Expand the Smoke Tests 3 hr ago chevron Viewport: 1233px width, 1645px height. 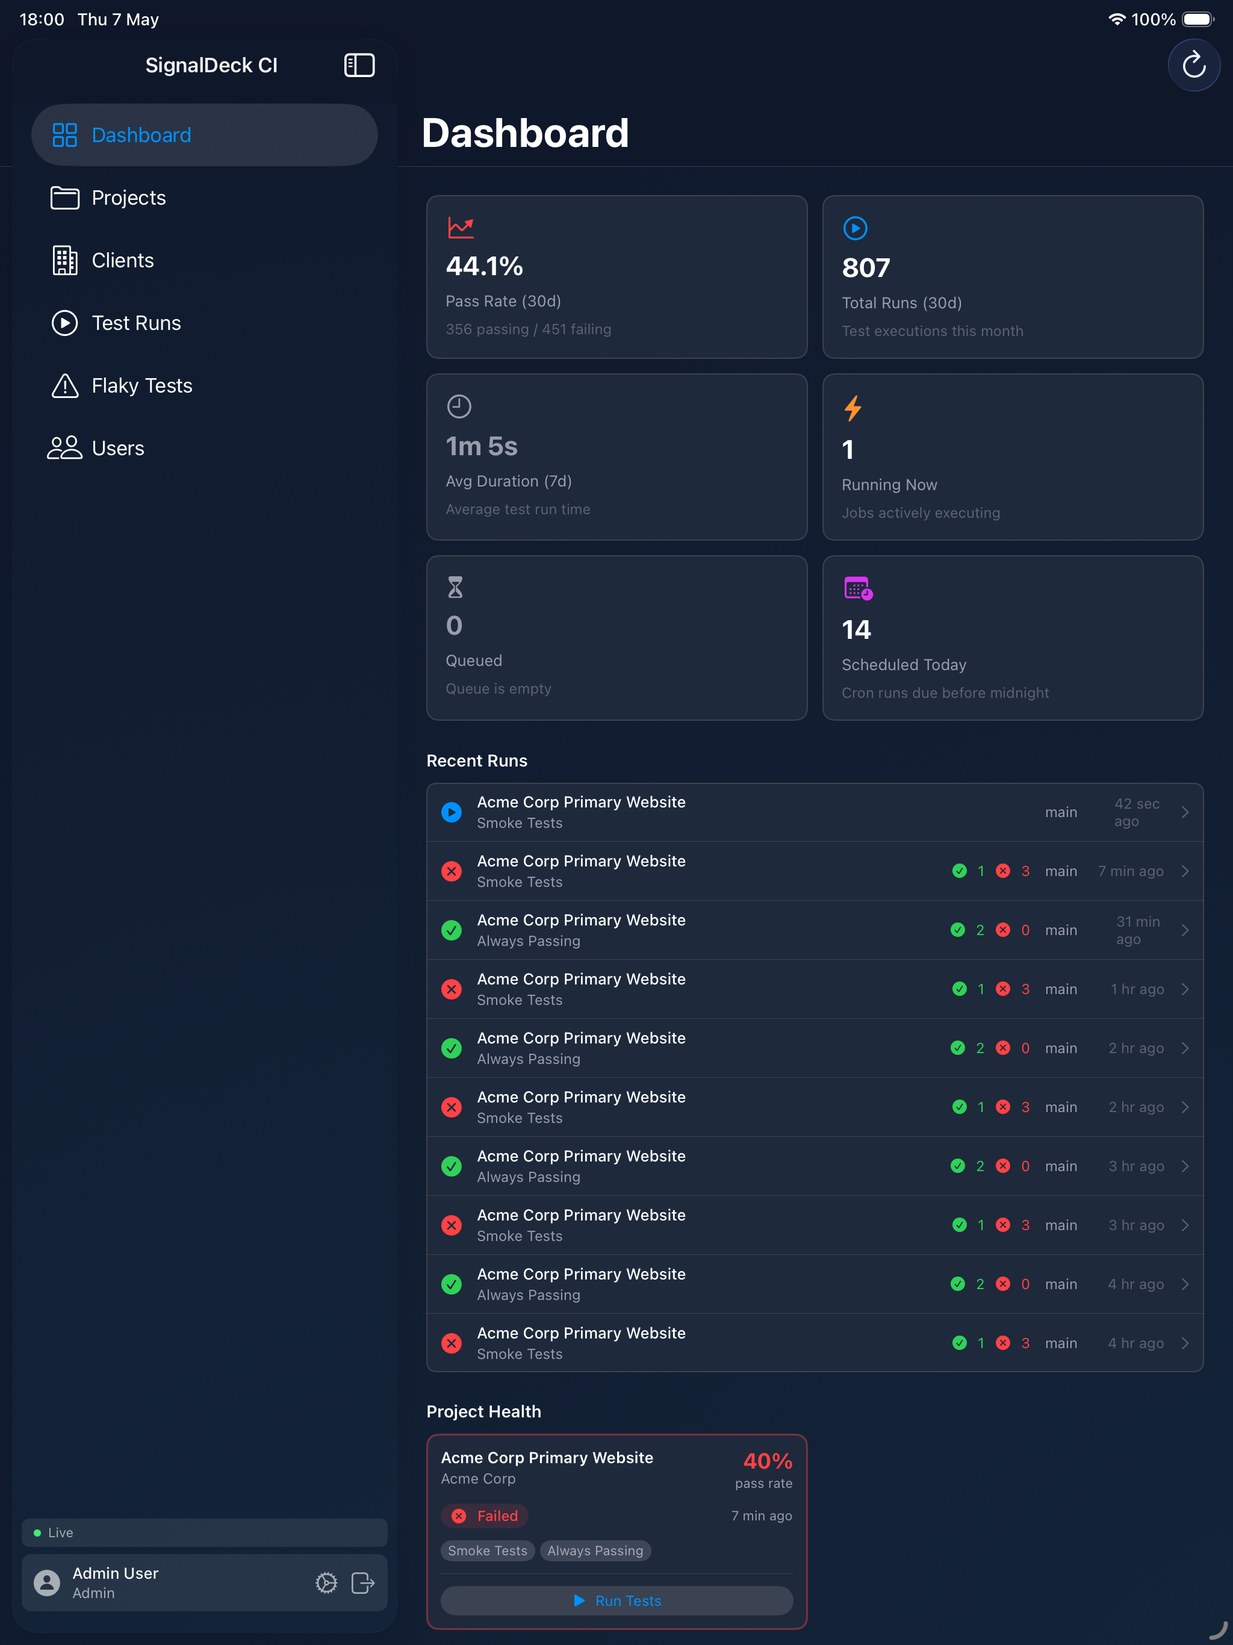tap(1185, 1225)
